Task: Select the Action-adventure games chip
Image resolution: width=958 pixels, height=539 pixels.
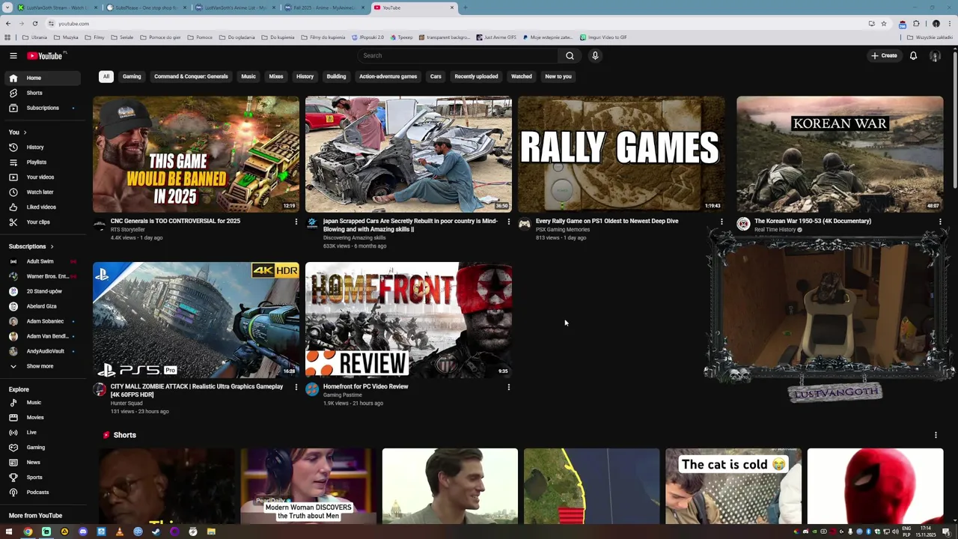Action: click(388, 76)
